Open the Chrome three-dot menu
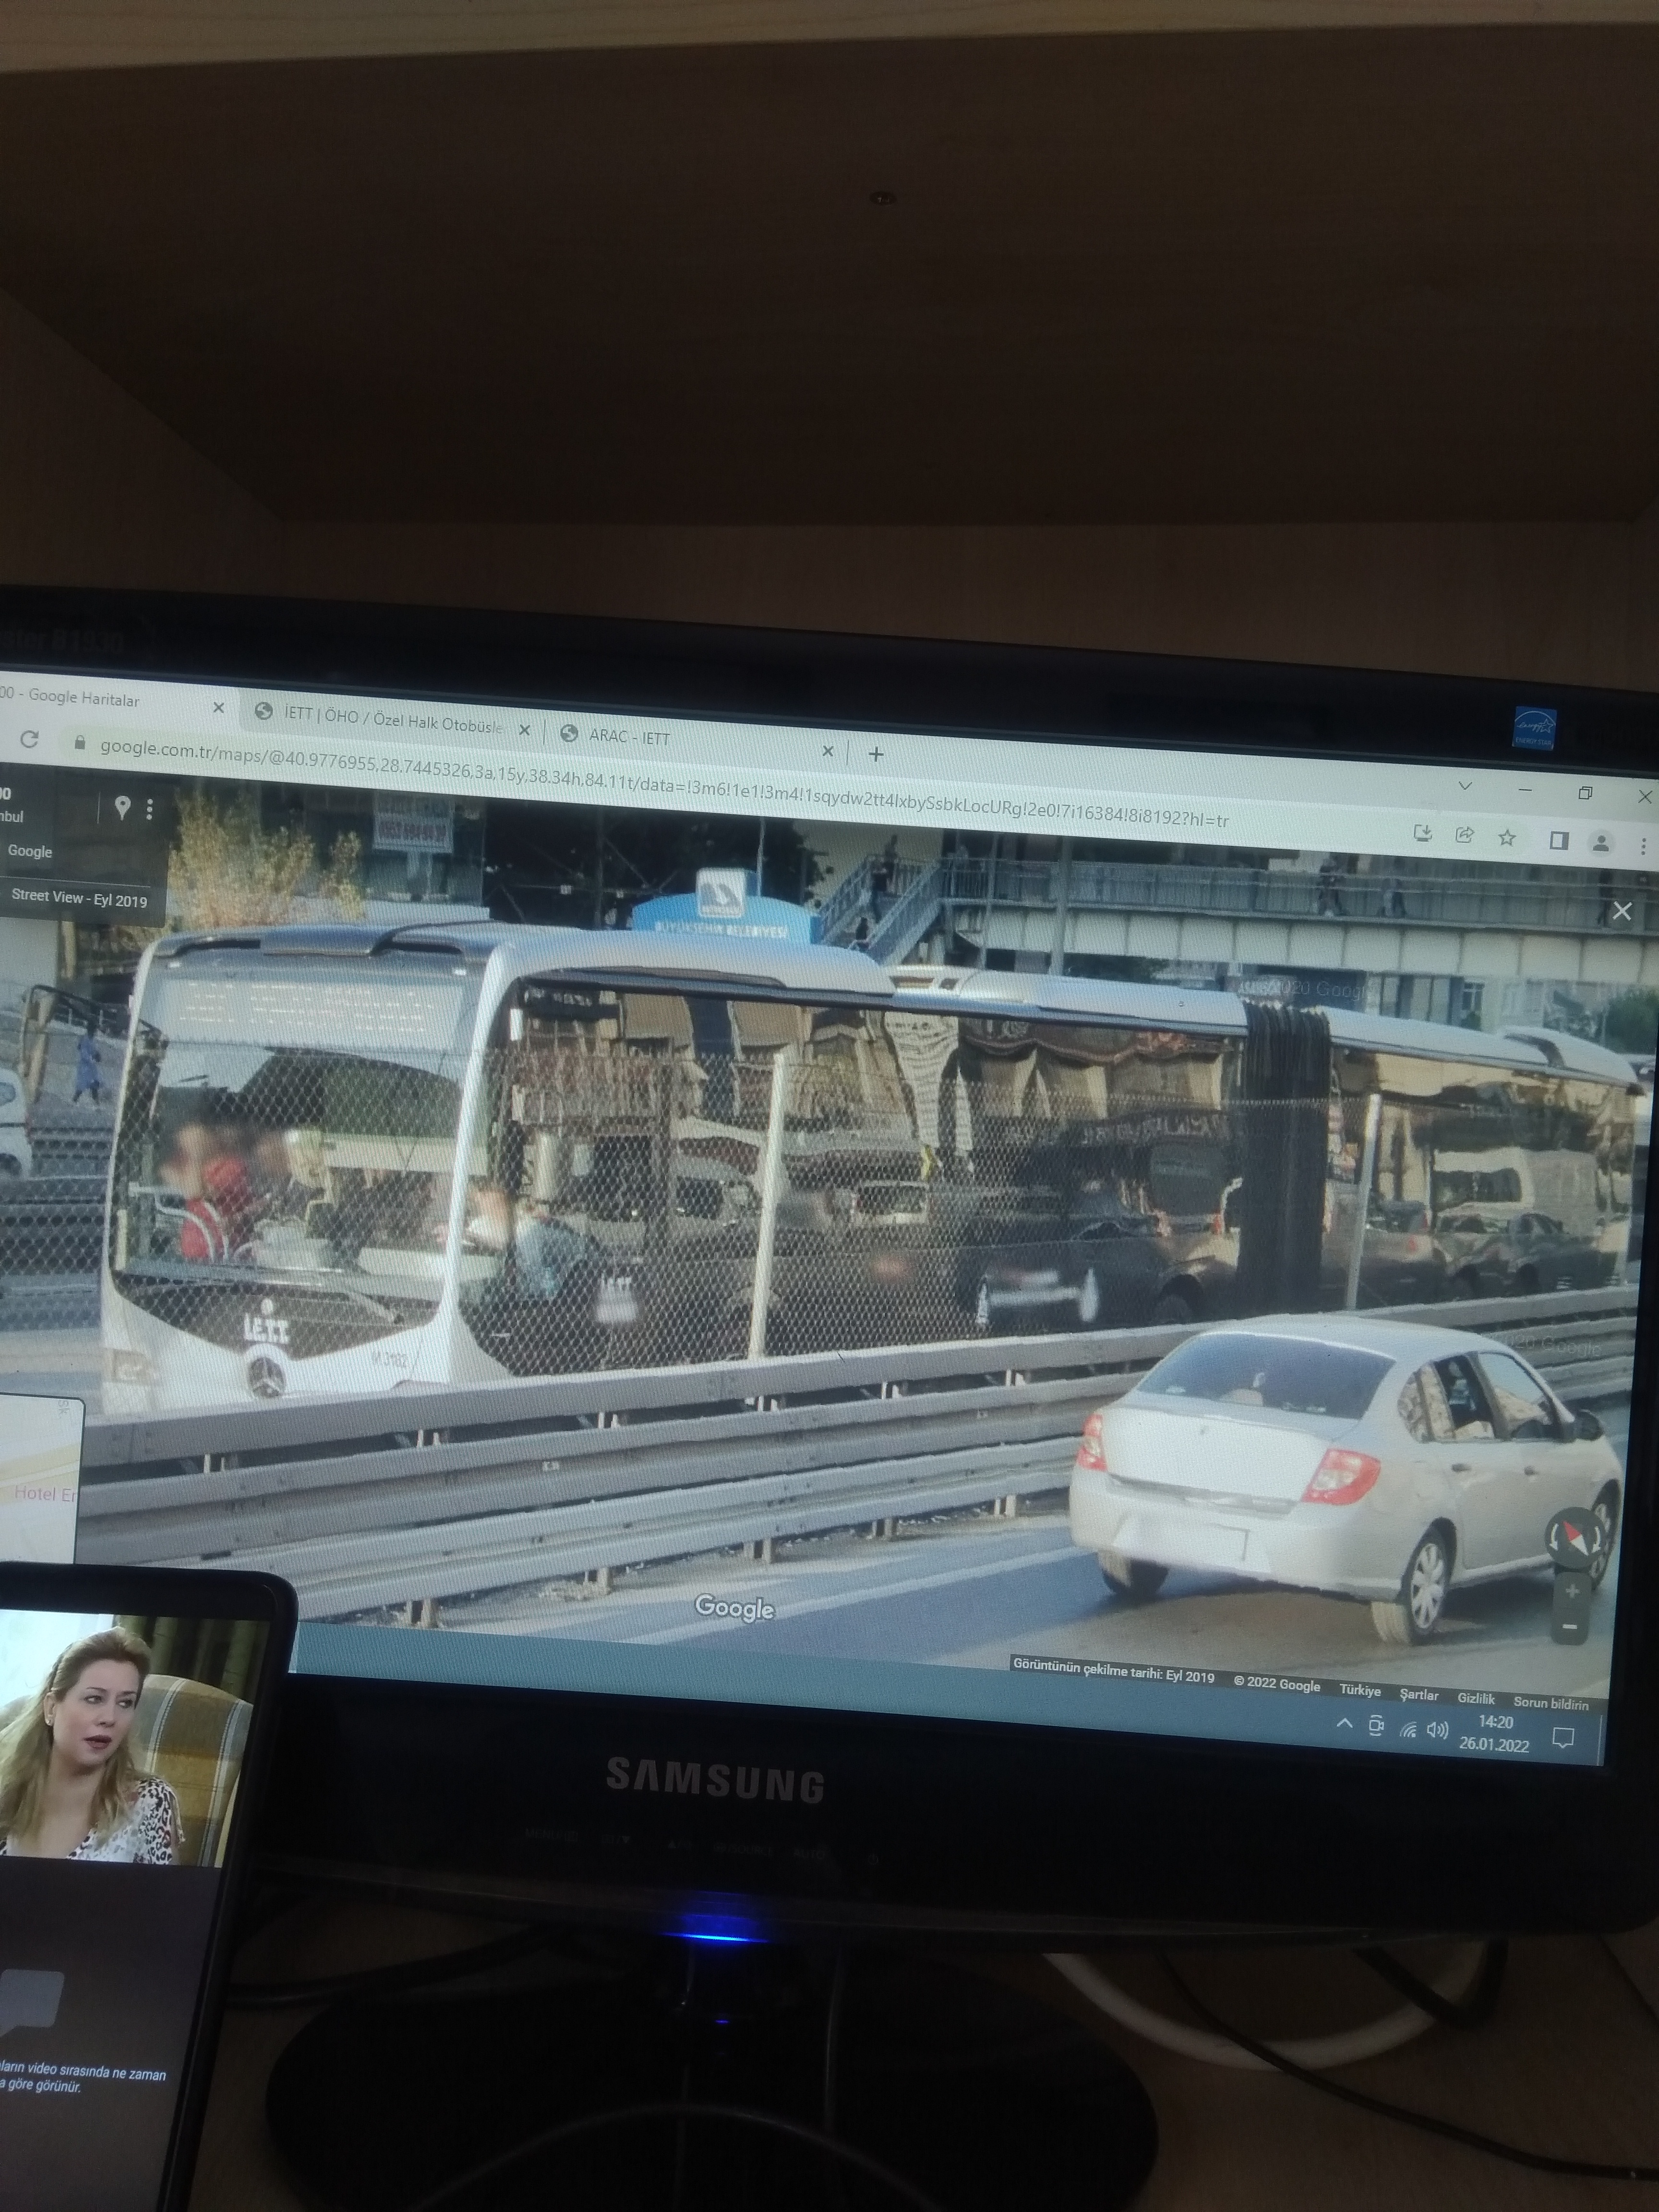Viewport: 1659px width, 2212px height. click(x=1643, y=846)
